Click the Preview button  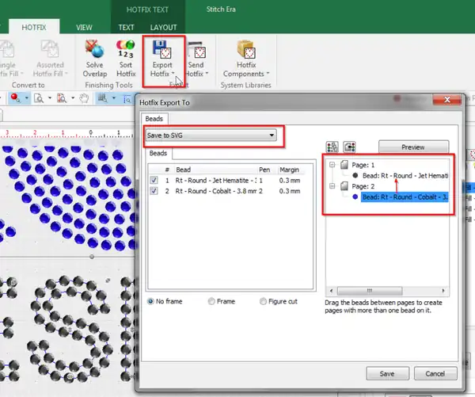point(413,147)
